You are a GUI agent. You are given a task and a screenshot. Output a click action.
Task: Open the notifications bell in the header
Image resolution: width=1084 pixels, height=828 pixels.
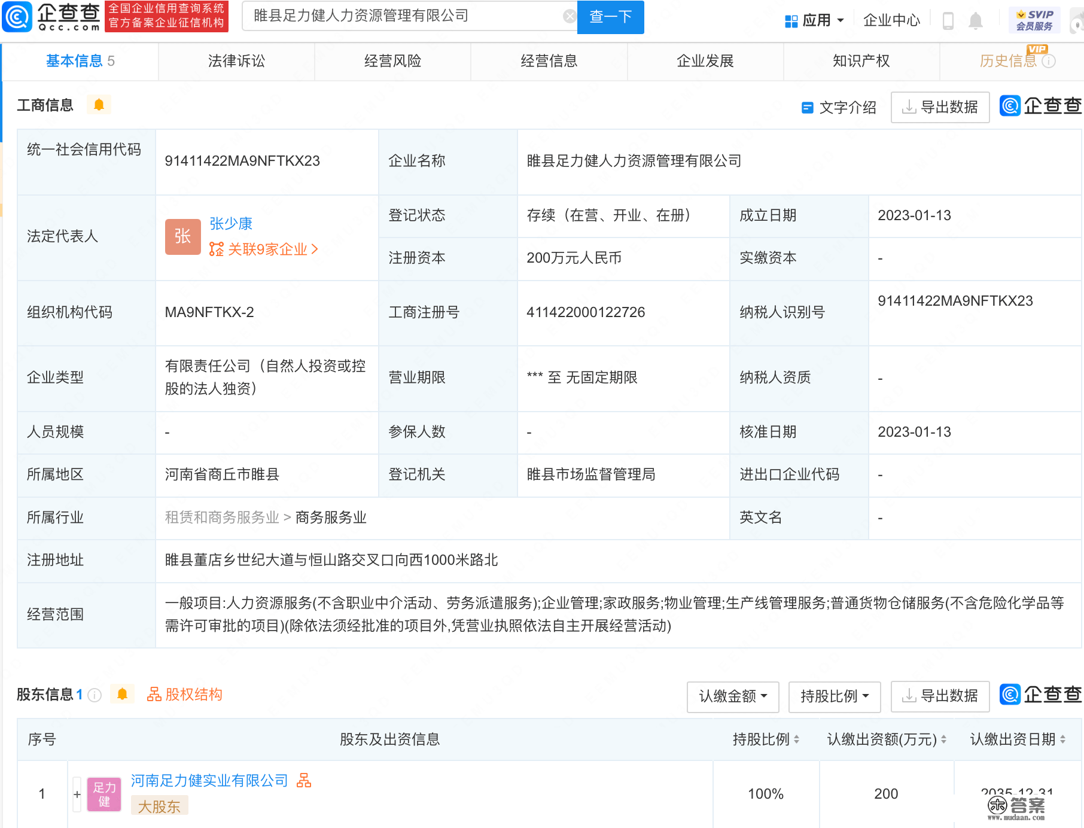point(976,21)
